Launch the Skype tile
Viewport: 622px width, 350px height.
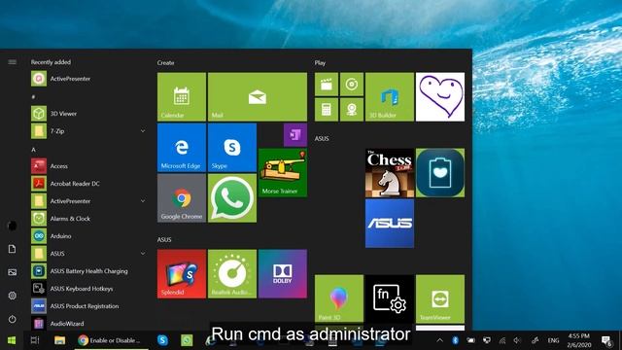click(x=232, y=148)
